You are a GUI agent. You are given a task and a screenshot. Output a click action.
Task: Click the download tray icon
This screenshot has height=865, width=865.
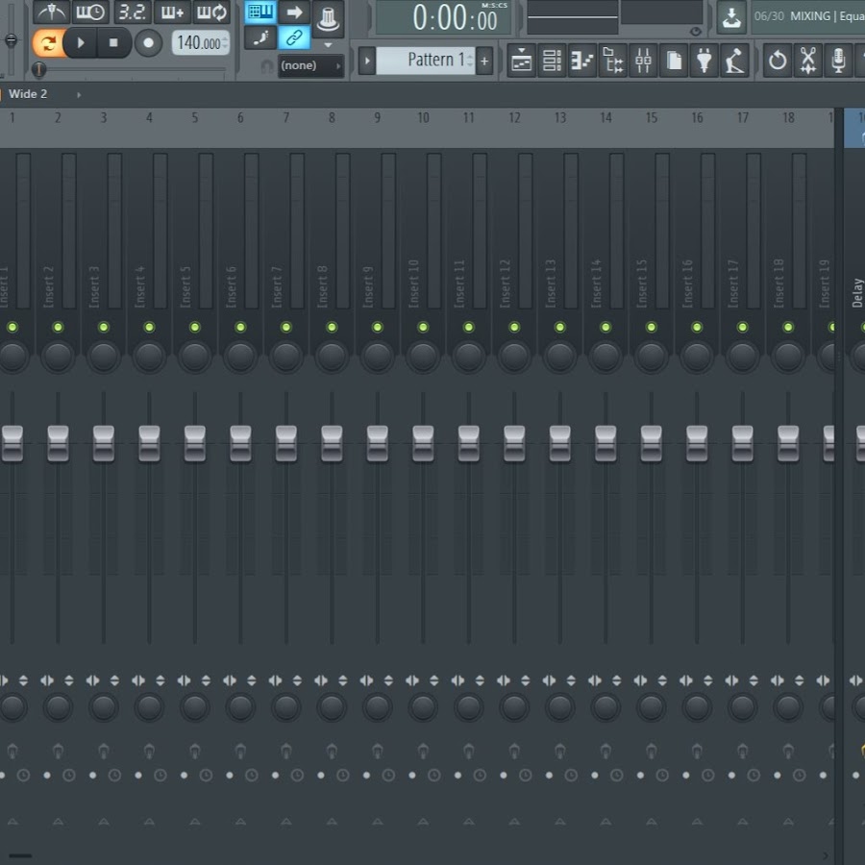[x=731, y=17]
